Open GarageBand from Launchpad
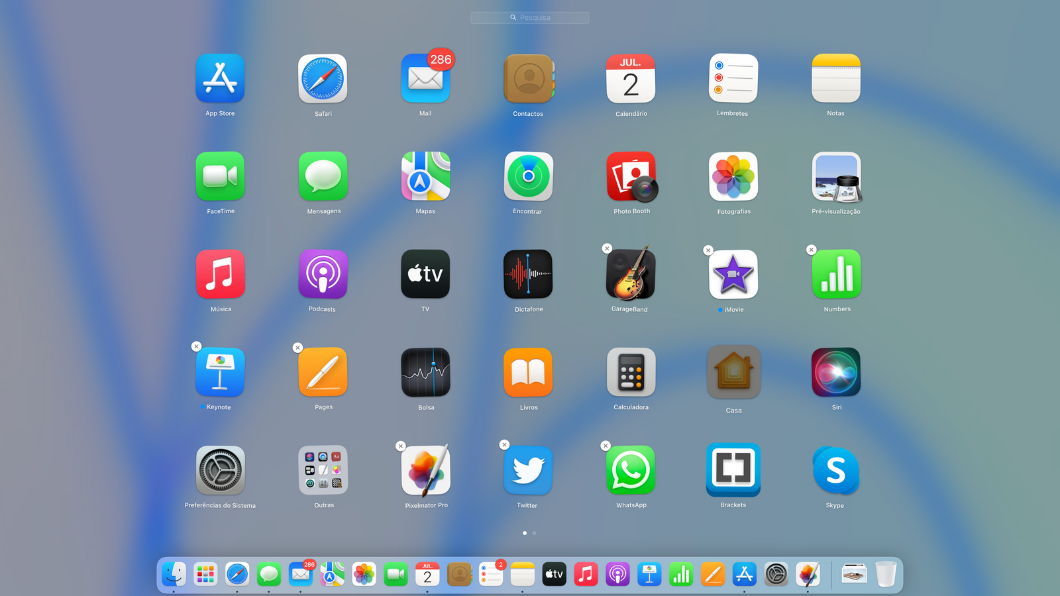Viewport: 1060px width, 596px height. point(631,275)
